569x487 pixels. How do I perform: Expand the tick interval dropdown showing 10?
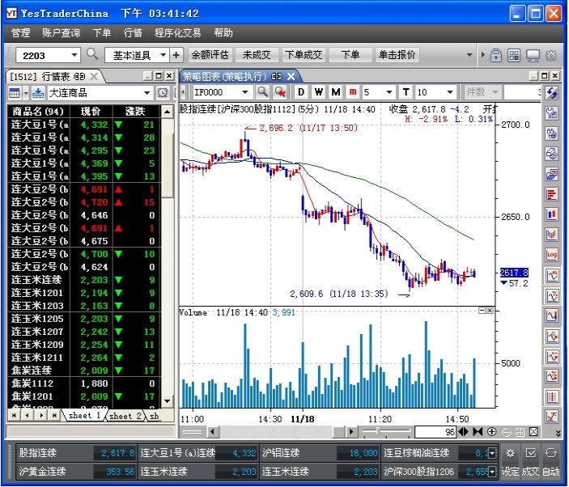[449, 92]
